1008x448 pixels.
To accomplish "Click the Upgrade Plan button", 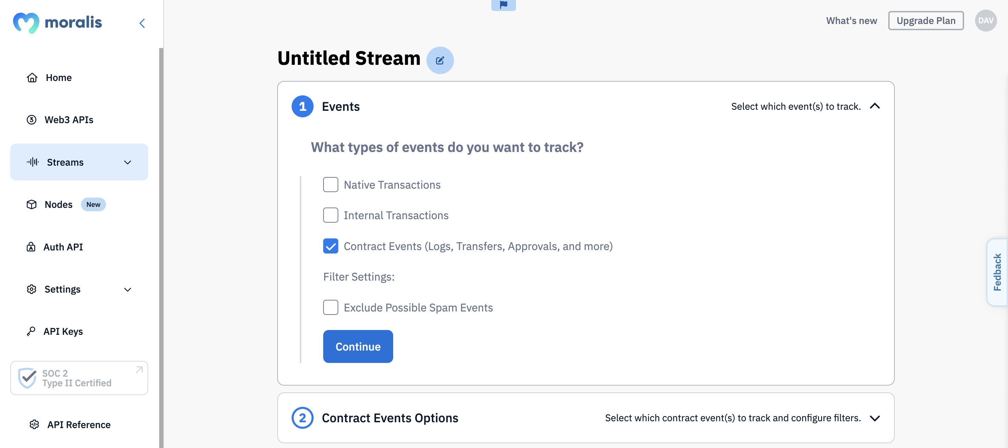I will (x=926, y=21).
